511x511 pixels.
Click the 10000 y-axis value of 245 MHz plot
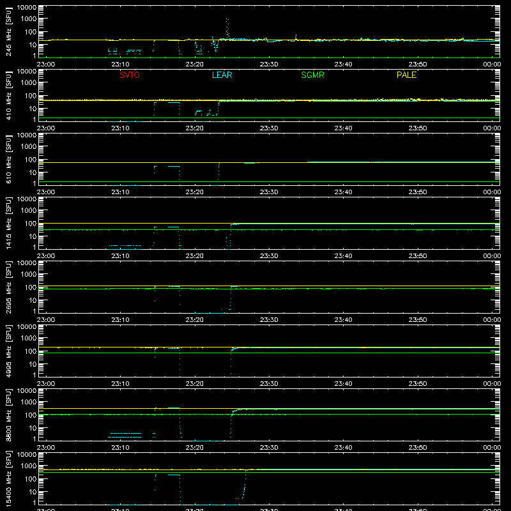point(27,8)
